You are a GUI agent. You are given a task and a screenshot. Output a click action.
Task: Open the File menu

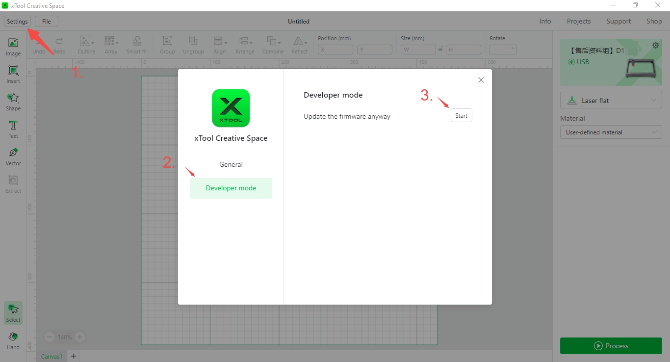coord(47,22)
